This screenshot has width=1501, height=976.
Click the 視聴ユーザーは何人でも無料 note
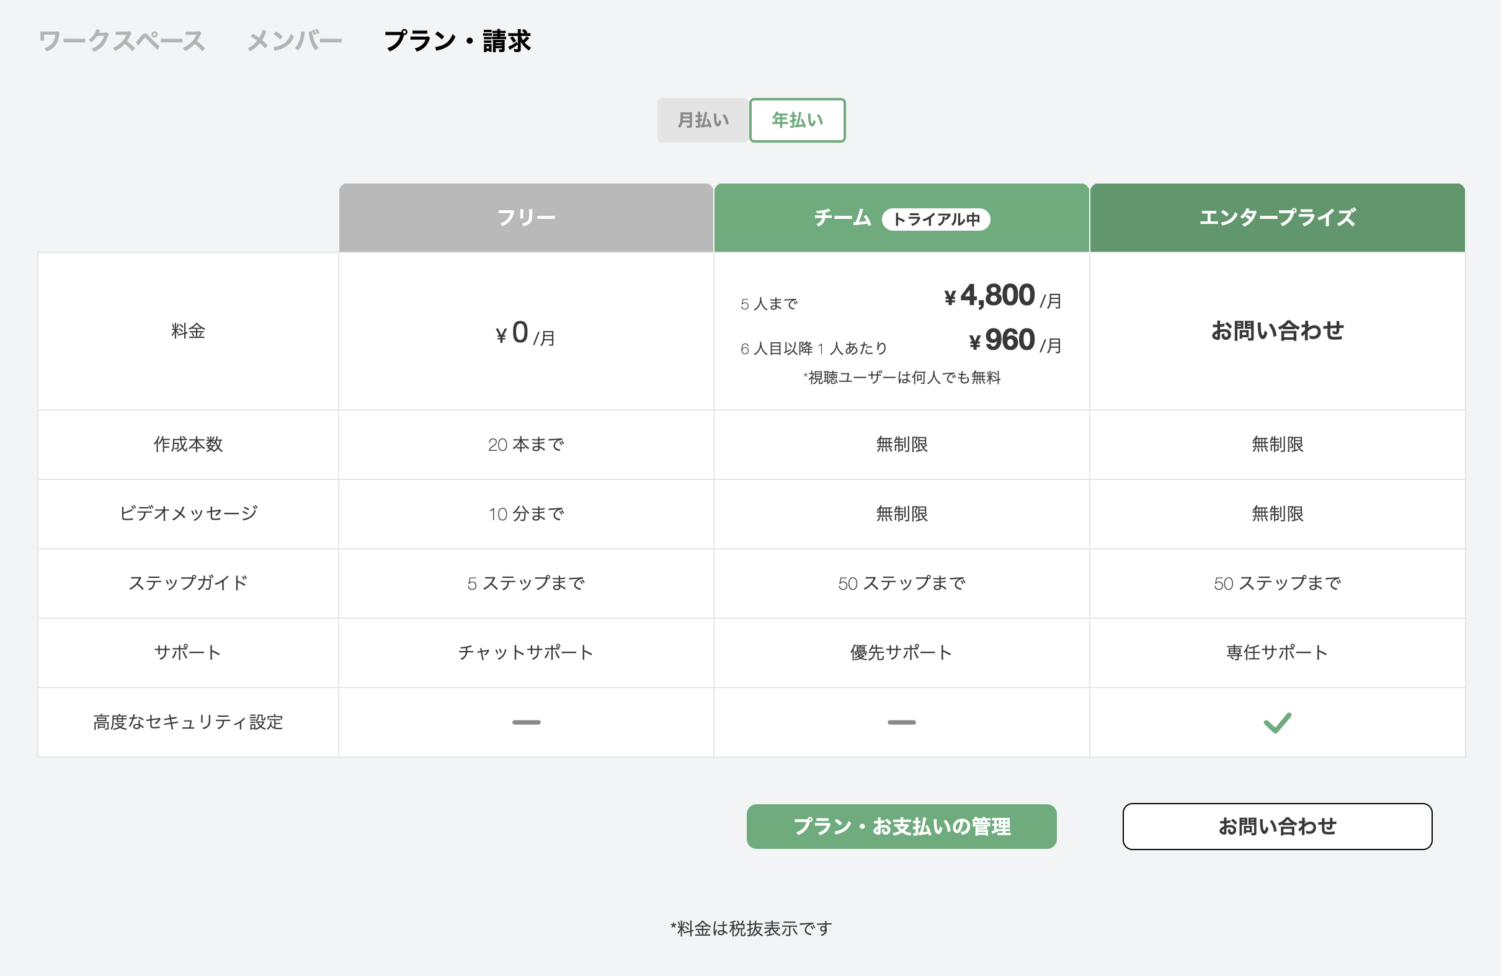click(x=903, y=378)
